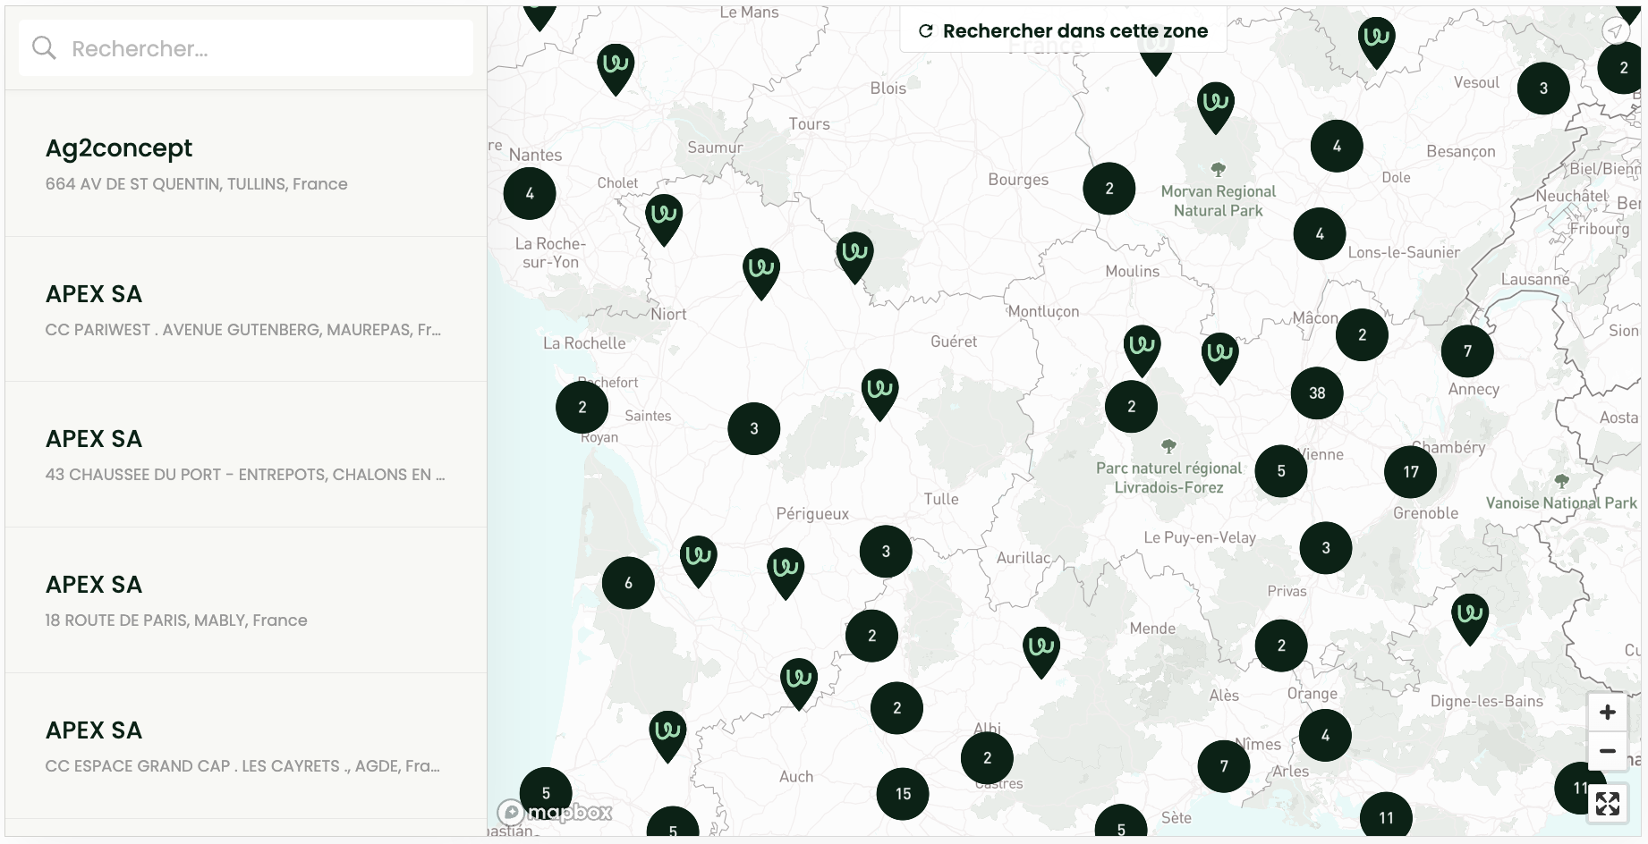Zoom out using the minus map control
The height and width of the screenshot is (844, 1648).
(1608, 752)
